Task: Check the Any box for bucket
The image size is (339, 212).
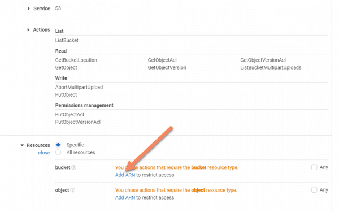Action: click(x=314, y=167)
